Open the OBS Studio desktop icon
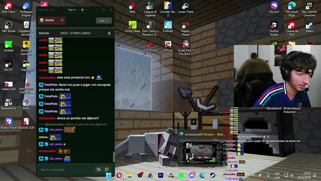321x181 pixels. (x=9, y=27)
